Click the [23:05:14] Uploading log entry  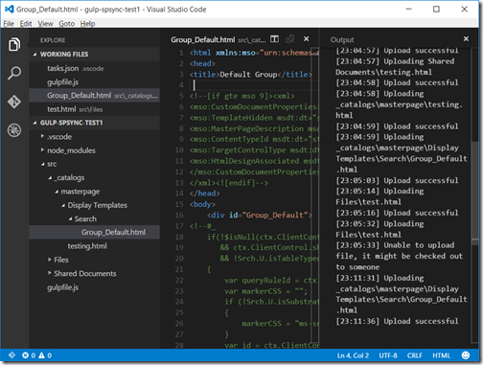pyautogui.click(x=379, y=196)
